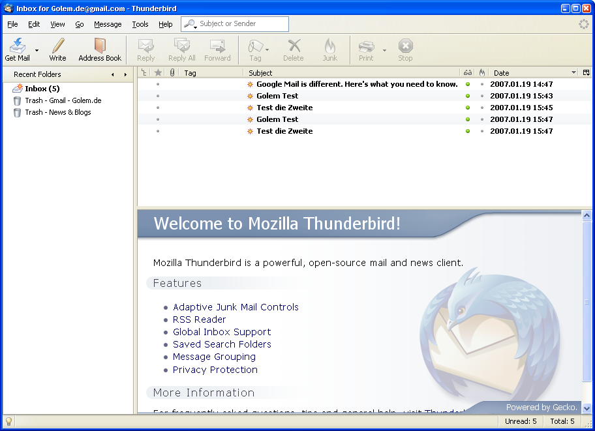Sort by junk status flame column

coord(482,72)
